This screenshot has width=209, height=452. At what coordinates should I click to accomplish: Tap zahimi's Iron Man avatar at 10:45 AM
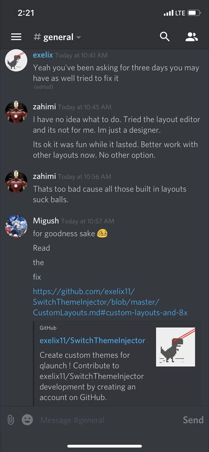(16, 112)
